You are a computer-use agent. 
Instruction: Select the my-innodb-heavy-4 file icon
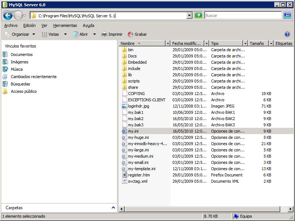pyautogui.click(x=125, y=144)
